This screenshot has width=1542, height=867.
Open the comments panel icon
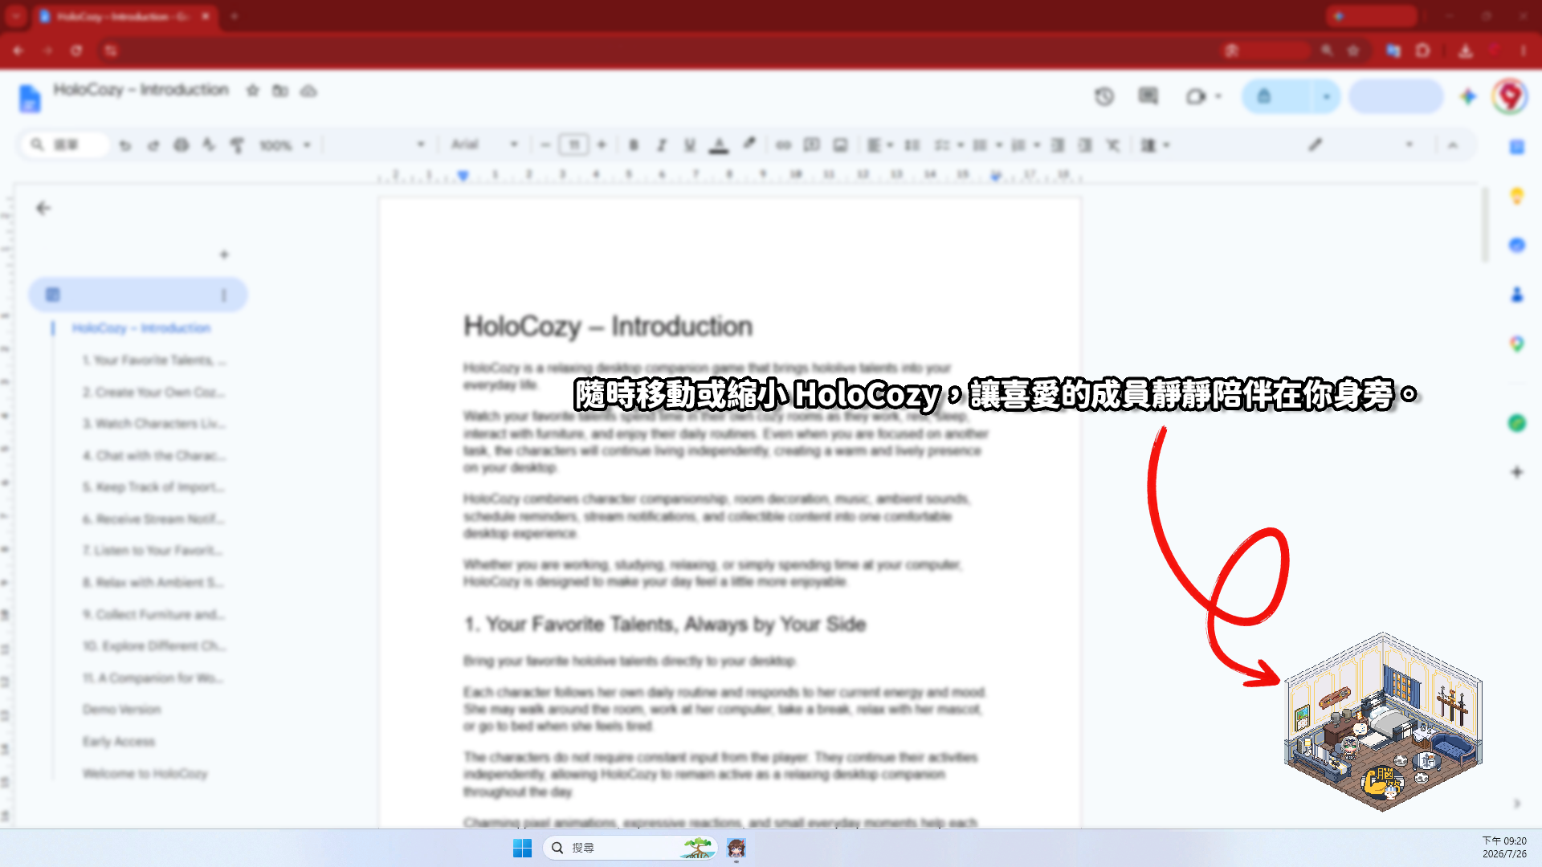1148,96
